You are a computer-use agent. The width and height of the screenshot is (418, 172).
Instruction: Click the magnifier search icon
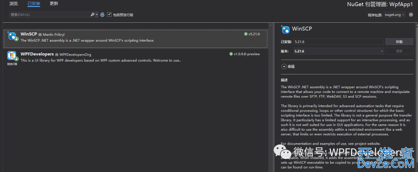(93, 15)
